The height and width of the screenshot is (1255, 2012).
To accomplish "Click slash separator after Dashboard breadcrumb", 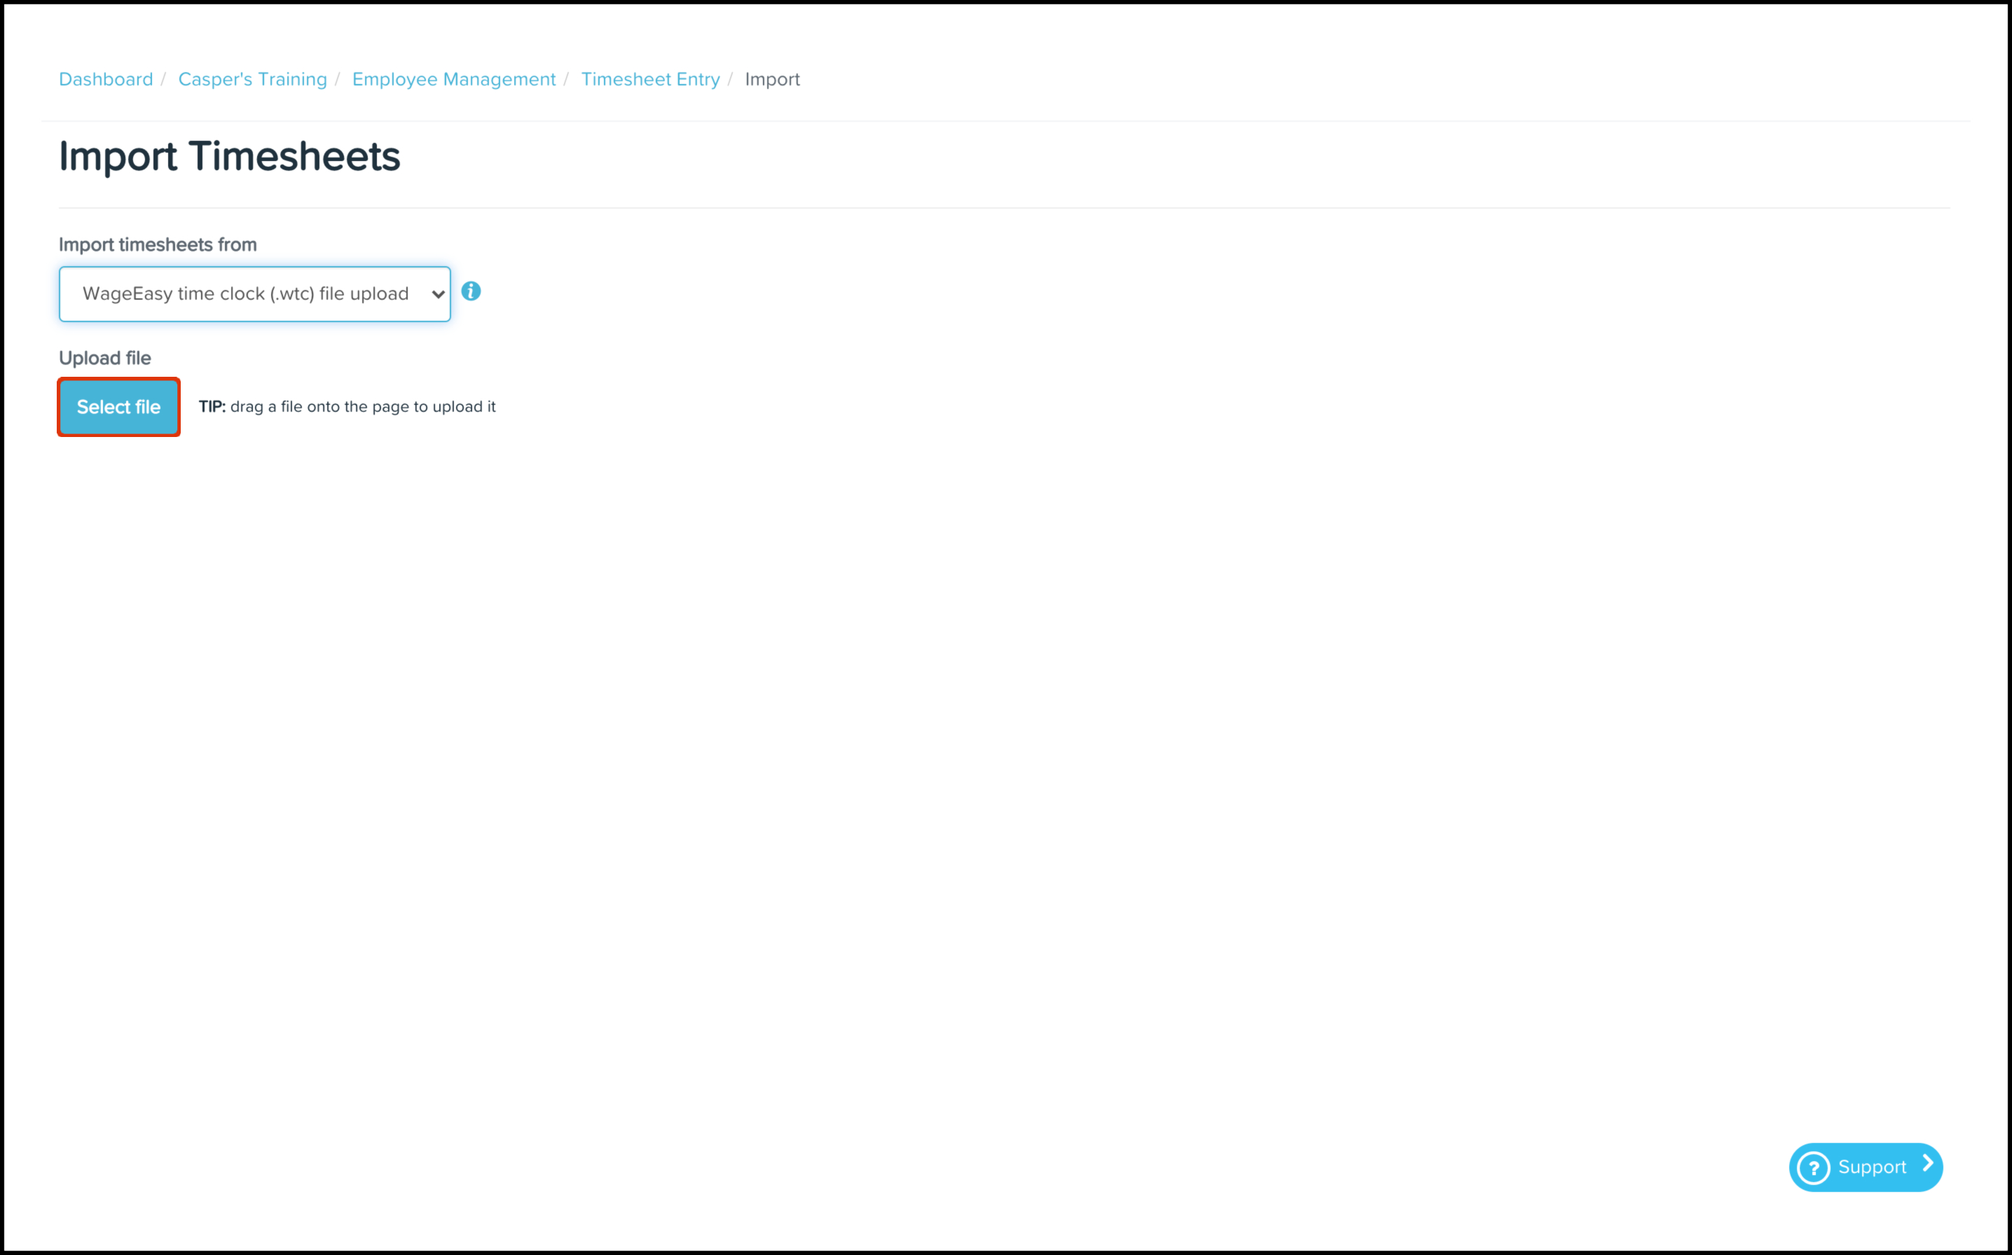I will 163,80.
